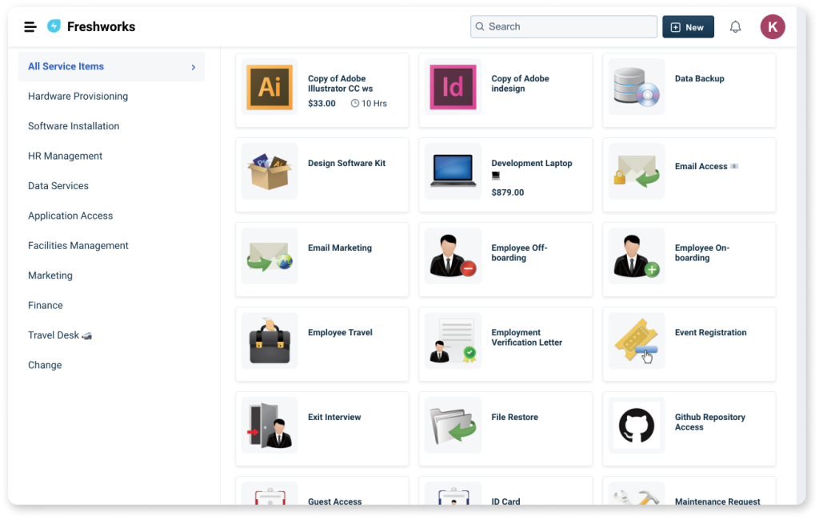Open Employee Off-boarding title
This screenshot has height=519, width=819.
(x=519, y=253)
